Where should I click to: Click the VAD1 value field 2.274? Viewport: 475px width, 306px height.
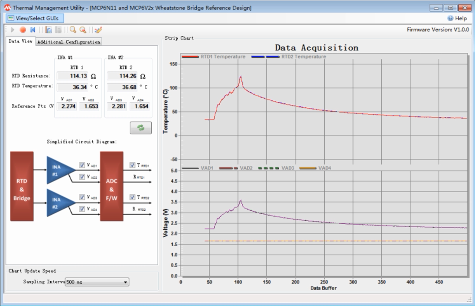pos(67,106)
